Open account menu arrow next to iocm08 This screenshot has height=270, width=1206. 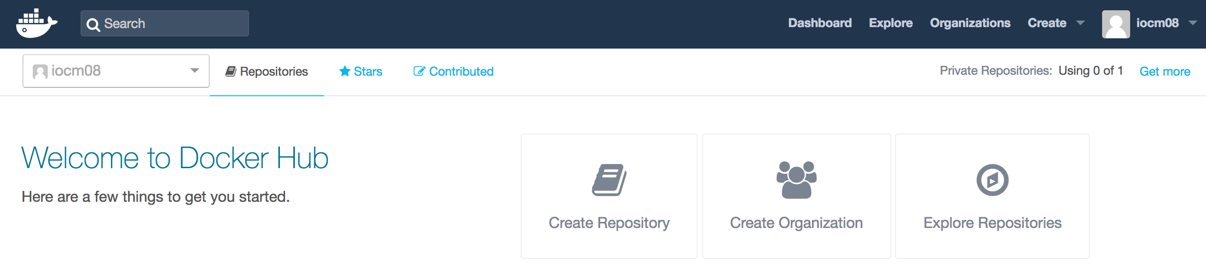pos(1192,23)
